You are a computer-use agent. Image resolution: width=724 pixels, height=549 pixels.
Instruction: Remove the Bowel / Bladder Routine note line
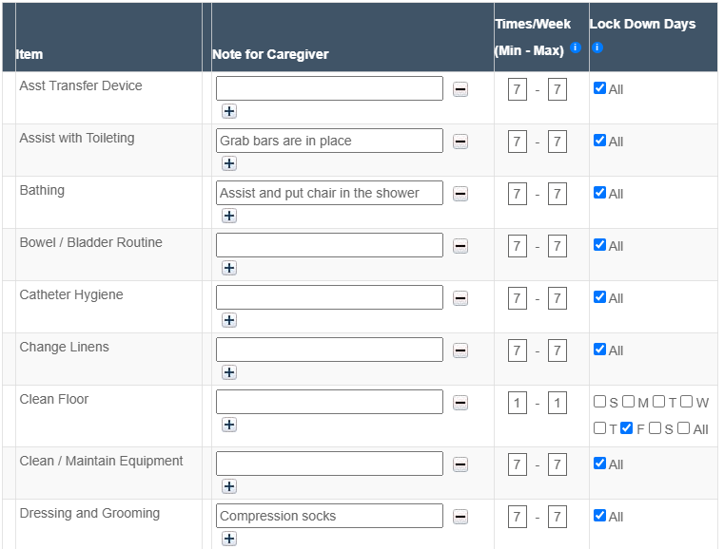coord(460,246)
